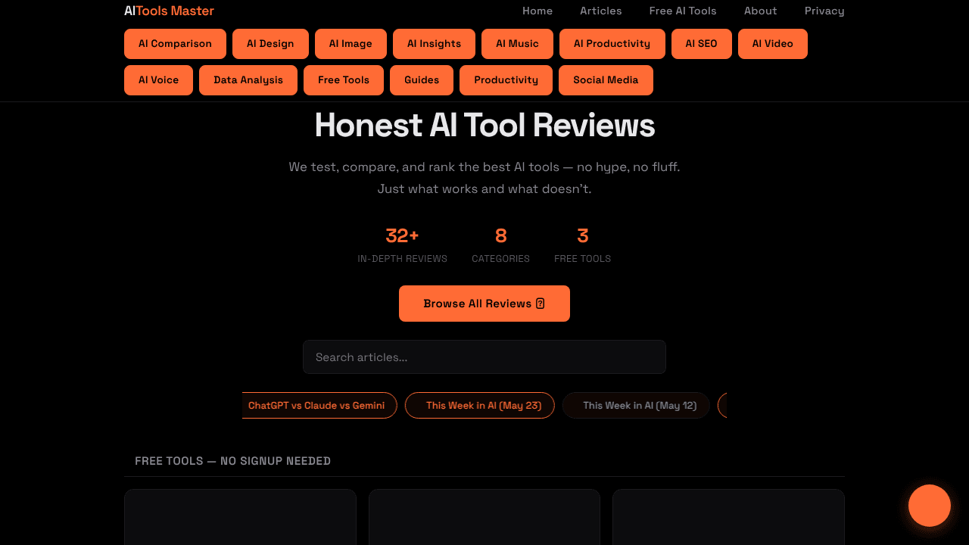969x545 pixels.
Task: Open the Articles nav item
Action: point(601,11)
